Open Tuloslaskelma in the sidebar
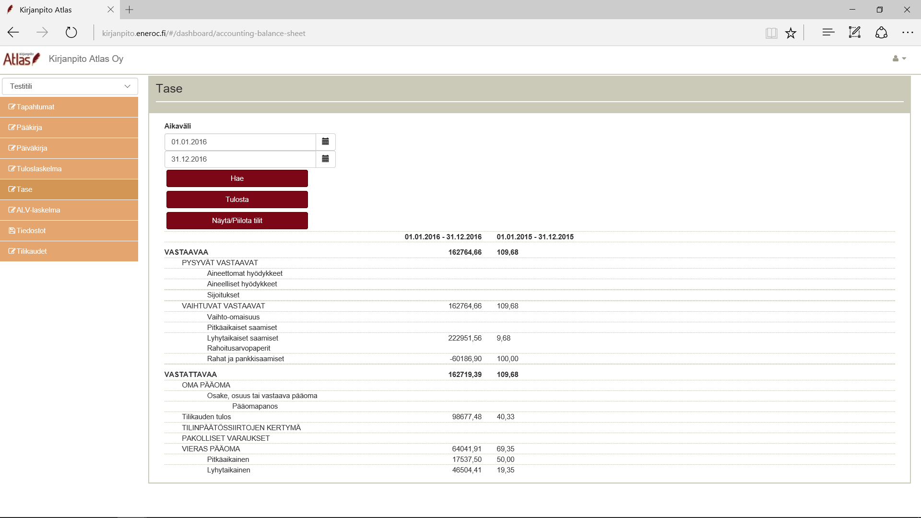This screenshot has height=518, width=921. (x=69, y=169)
